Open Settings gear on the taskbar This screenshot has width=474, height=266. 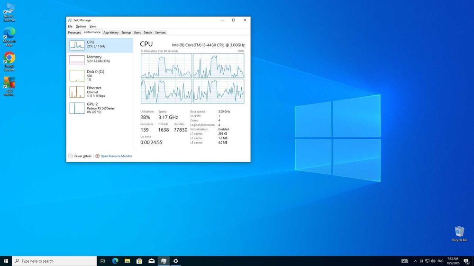click(x=176, y=261)
